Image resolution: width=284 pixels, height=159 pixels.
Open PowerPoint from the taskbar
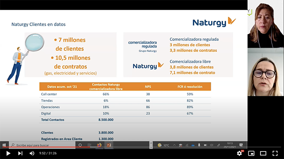pos(109,145)
